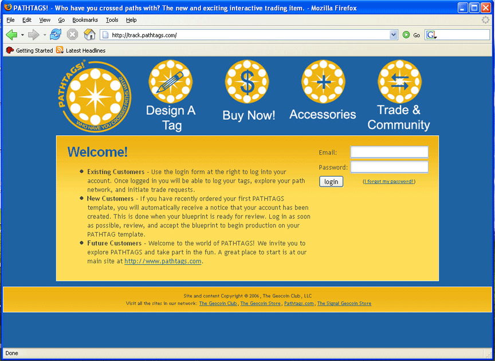
Task: Follow the http://www.pathtags.com link
Action: pyautogui.click(x=163, y=261)
